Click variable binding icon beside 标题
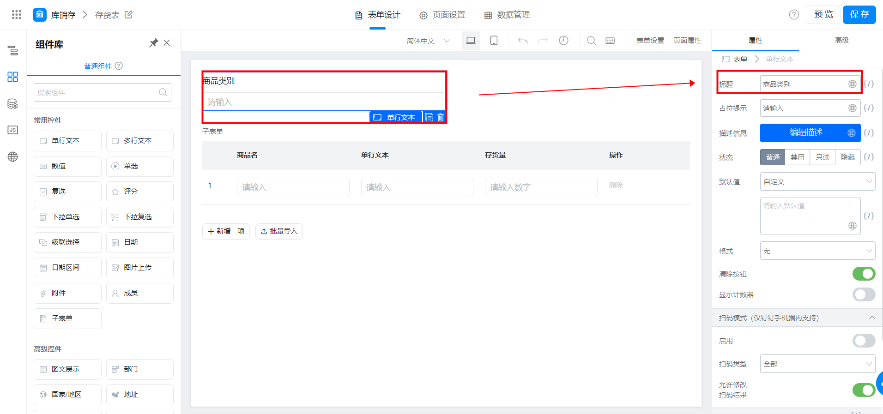Image resolution: width=883 pixels, height=414 pixels. tap(869, 84)
